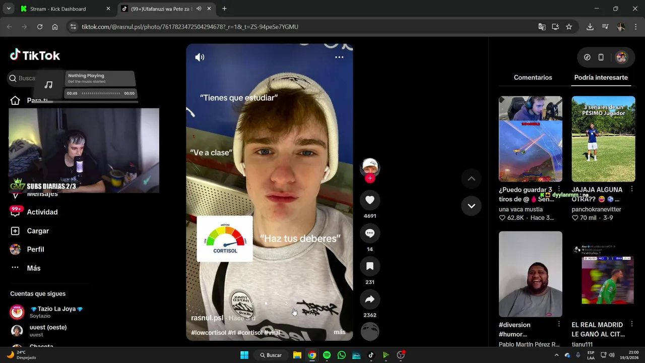Click the TikTok logo
This screenshot has height=363, width=645.
(35, 55)
